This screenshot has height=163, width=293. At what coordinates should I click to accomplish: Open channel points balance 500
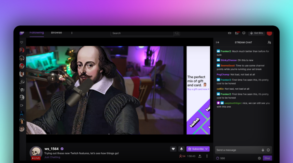pyautogui.click(x=220, y=158)
